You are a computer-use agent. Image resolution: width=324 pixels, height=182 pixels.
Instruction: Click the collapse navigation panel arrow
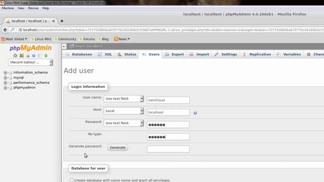click(x=64, y=47)
